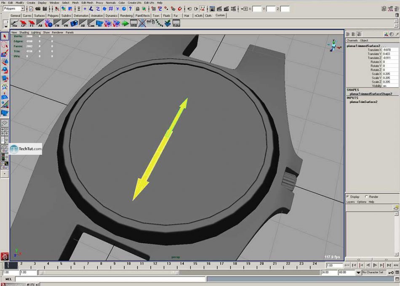Activate the Lasso select tool
This screenshot has height=286, width=400.
[5, 45]
